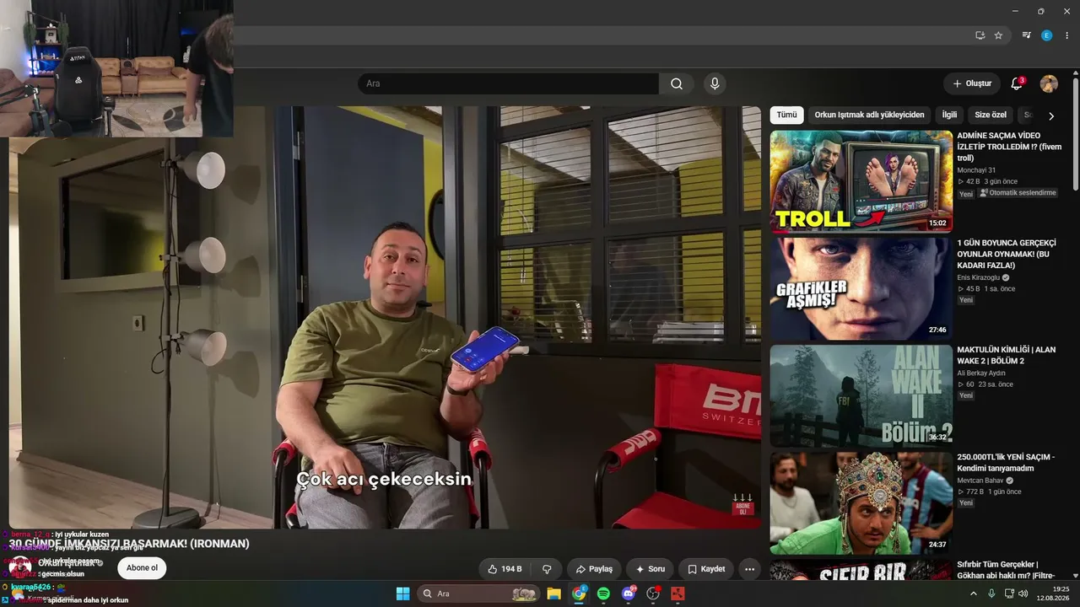1080x607 pixels.
Task: Click the Oluştur create button
Action: 972,83
